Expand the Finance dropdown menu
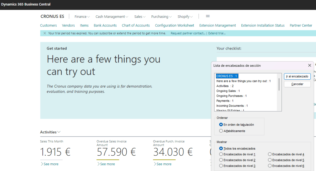Image resolution: width=316 pixels, height=171 pixels. pos(82,17)
